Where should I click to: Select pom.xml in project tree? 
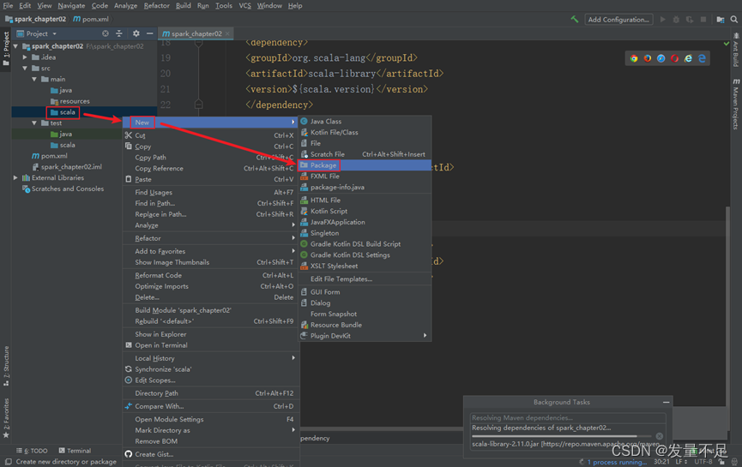pos(49,156)
